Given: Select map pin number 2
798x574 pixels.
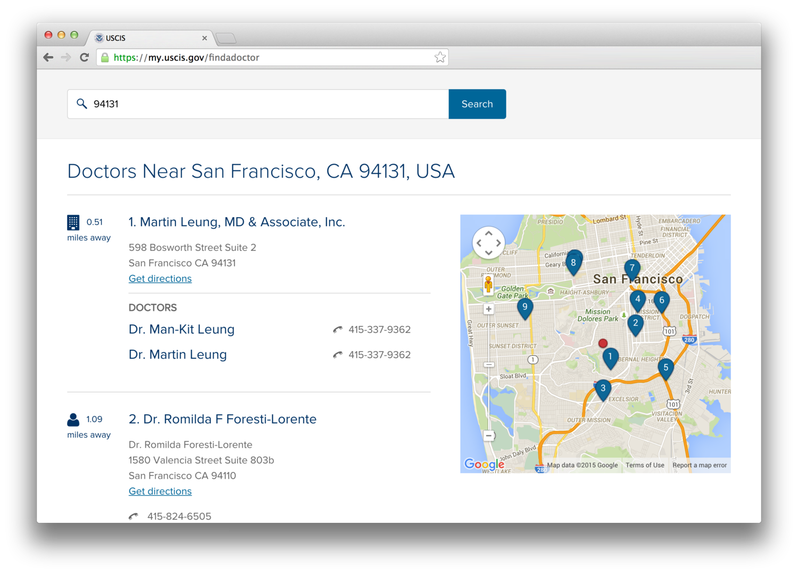Looking at the screenshot, I should [635, 324].
